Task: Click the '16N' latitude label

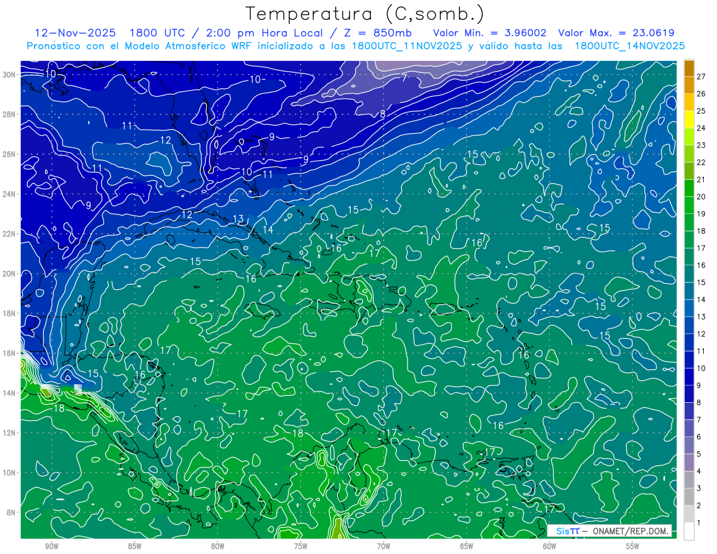Action: pos(9,353)
